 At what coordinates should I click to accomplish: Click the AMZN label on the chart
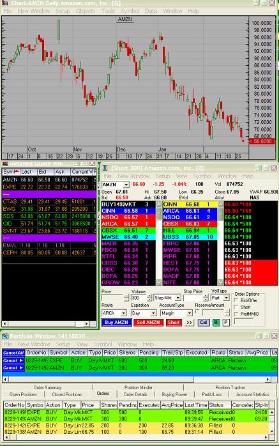coord(124,19)
